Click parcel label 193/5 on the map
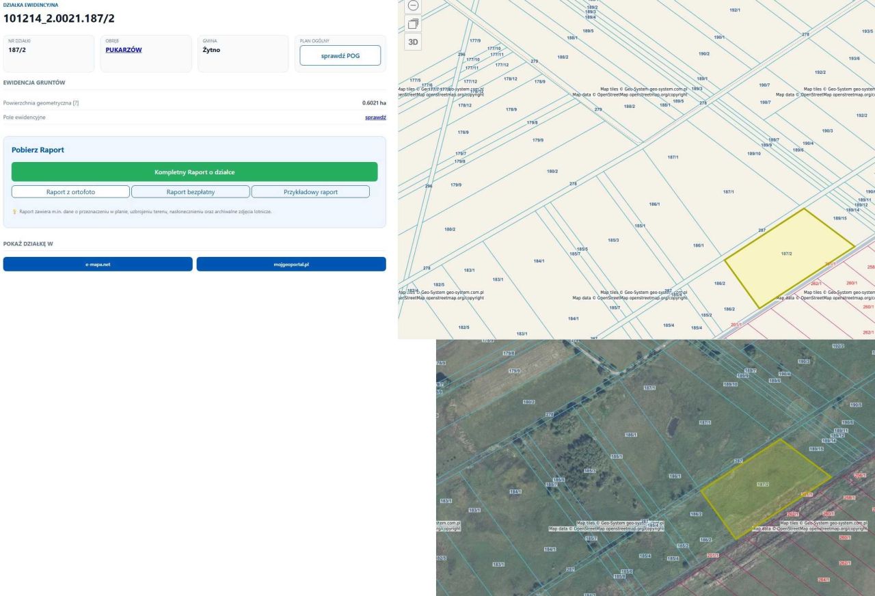Image resolution: width=875 pixels, height=596 pixels. pos(867,32)
